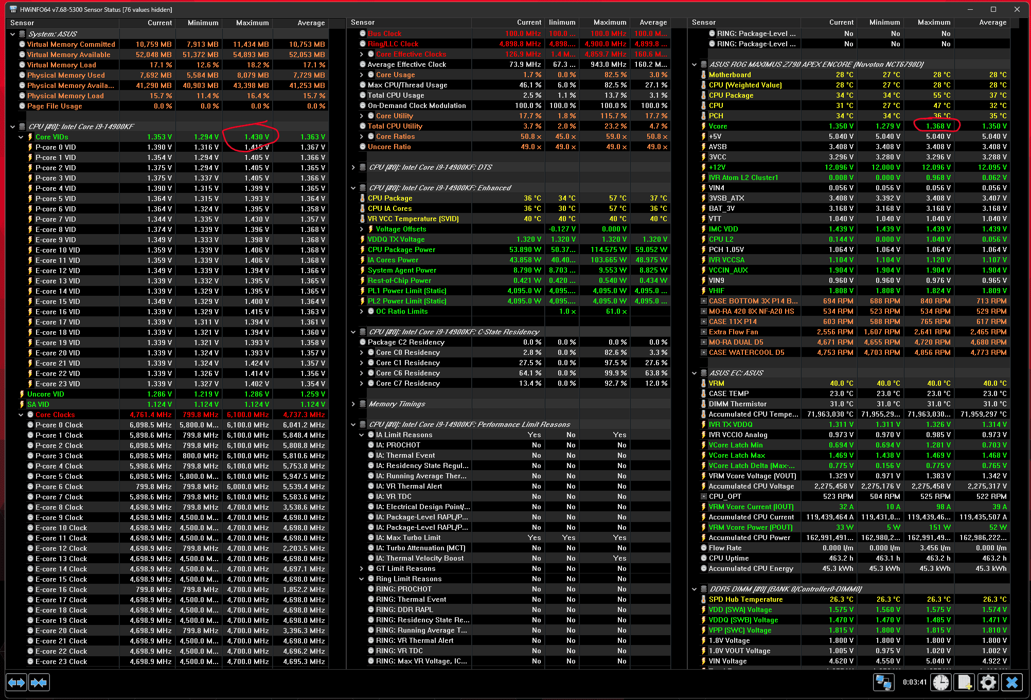1031x700 pixels.
Task: Click the lightning icon beside VRM Vcore Current
Action: pos(703,507)
